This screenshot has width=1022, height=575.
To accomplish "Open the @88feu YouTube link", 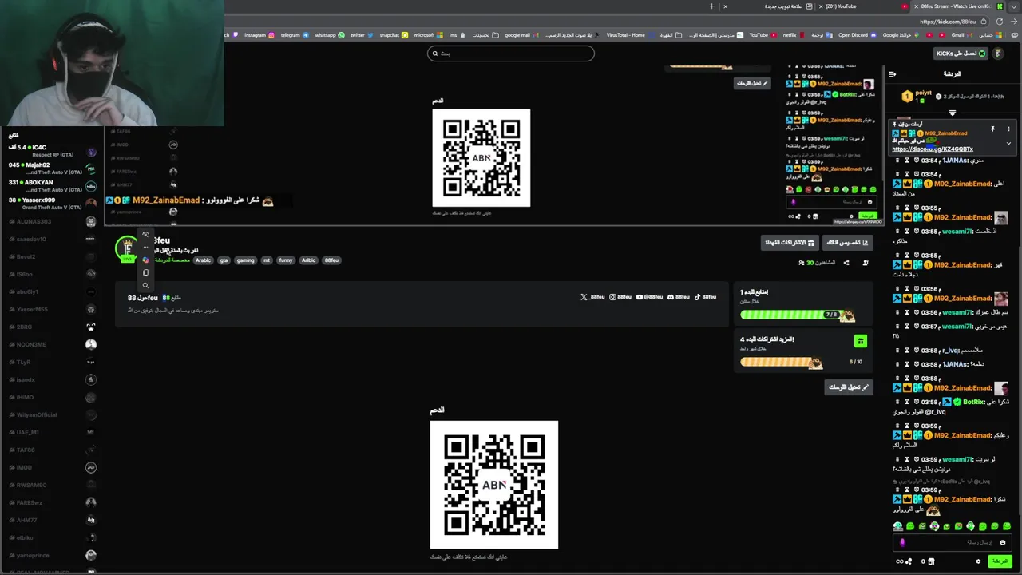I will (649, 297).
